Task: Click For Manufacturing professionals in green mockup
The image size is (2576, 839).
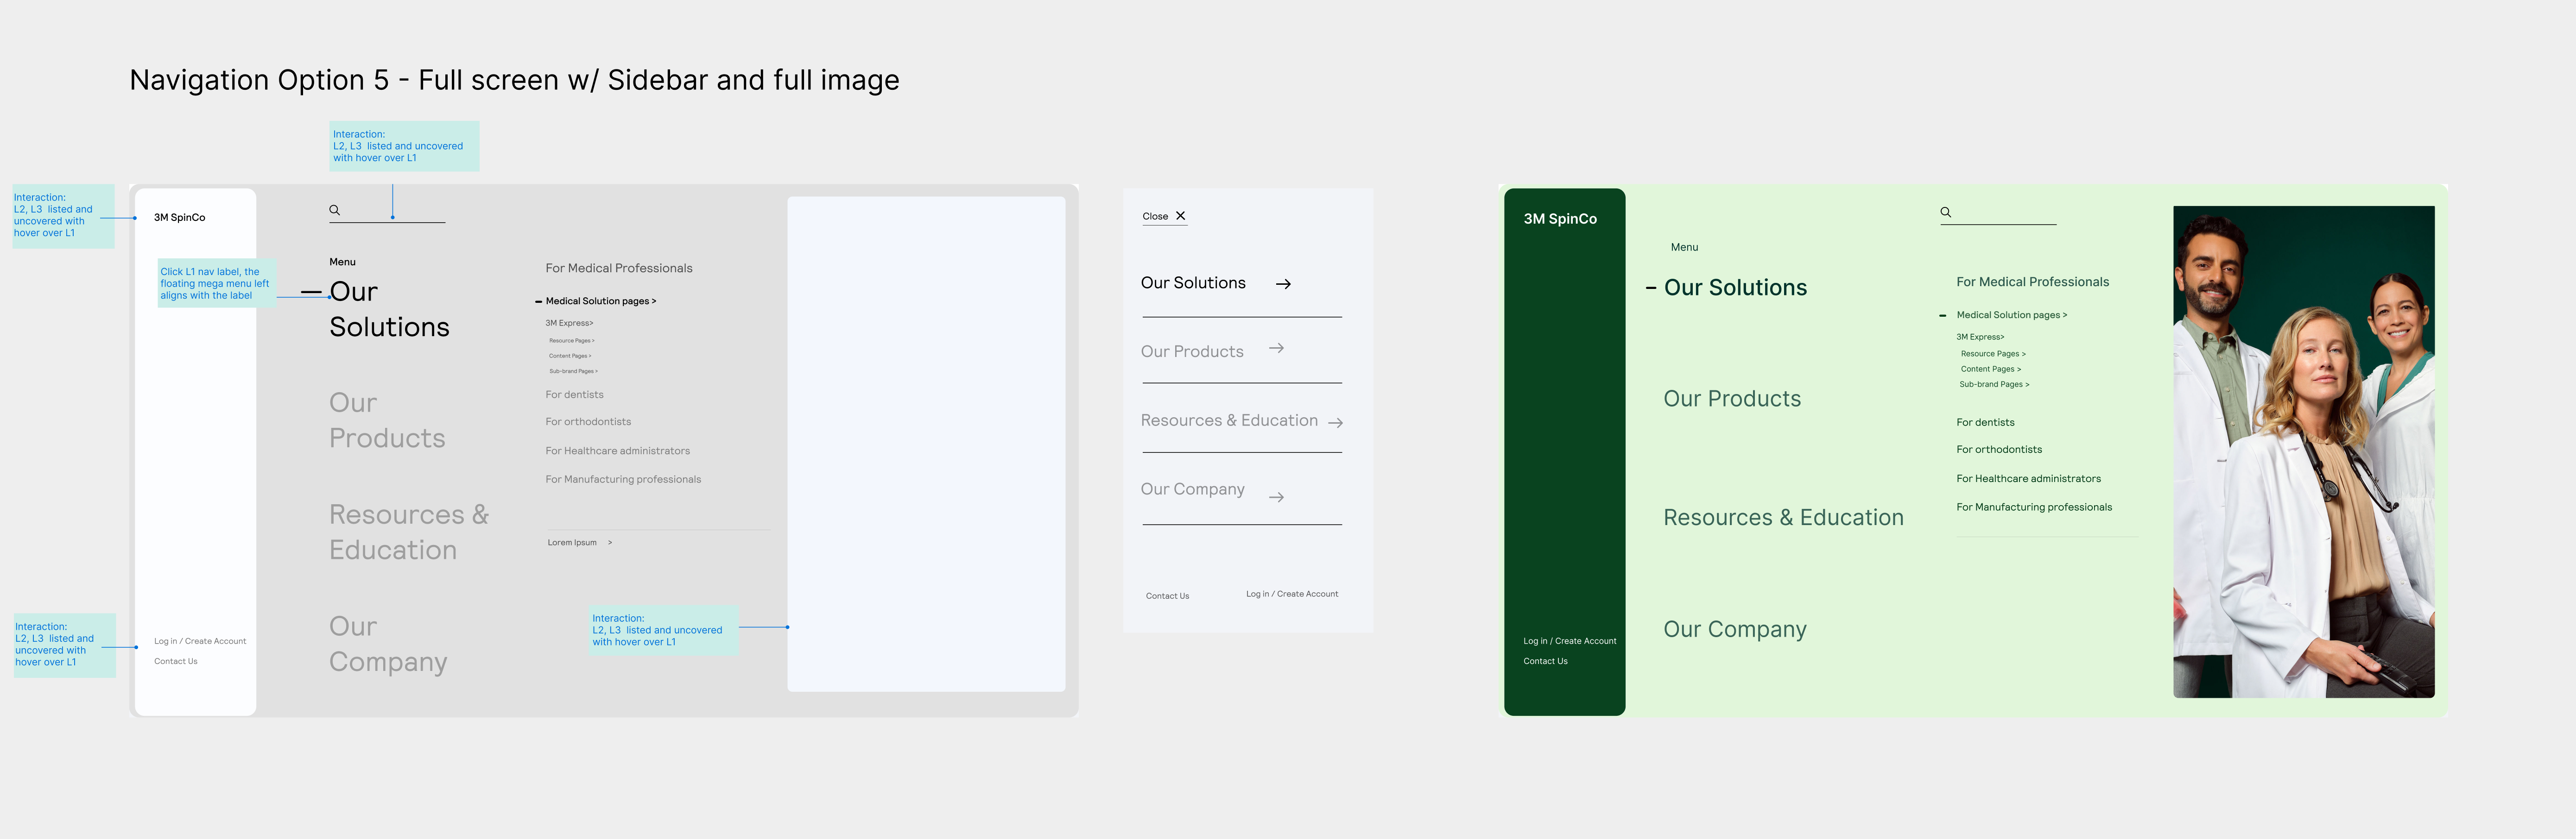Action: [x=2034, y=507]
